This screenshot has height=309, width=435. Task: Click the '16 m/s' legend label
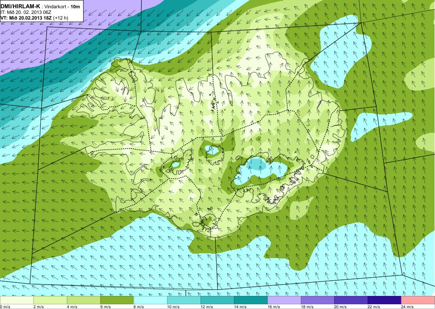point(274,307)
